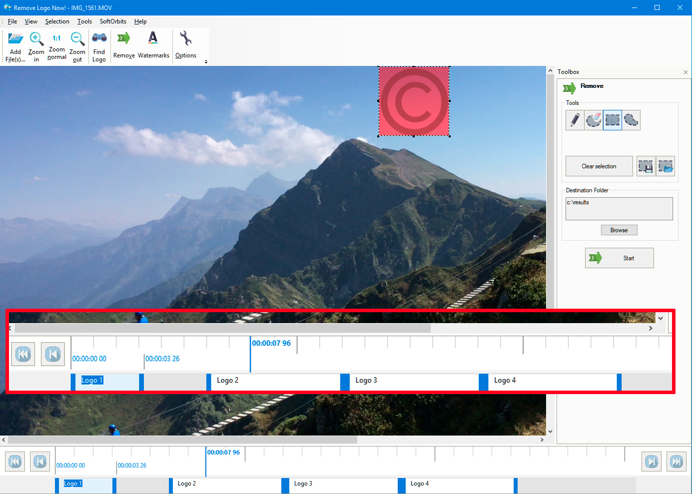This screenshot has height=494, width=692.
Task: Step to the next frame at the timeline's right end
Action: tap(652, 462)
